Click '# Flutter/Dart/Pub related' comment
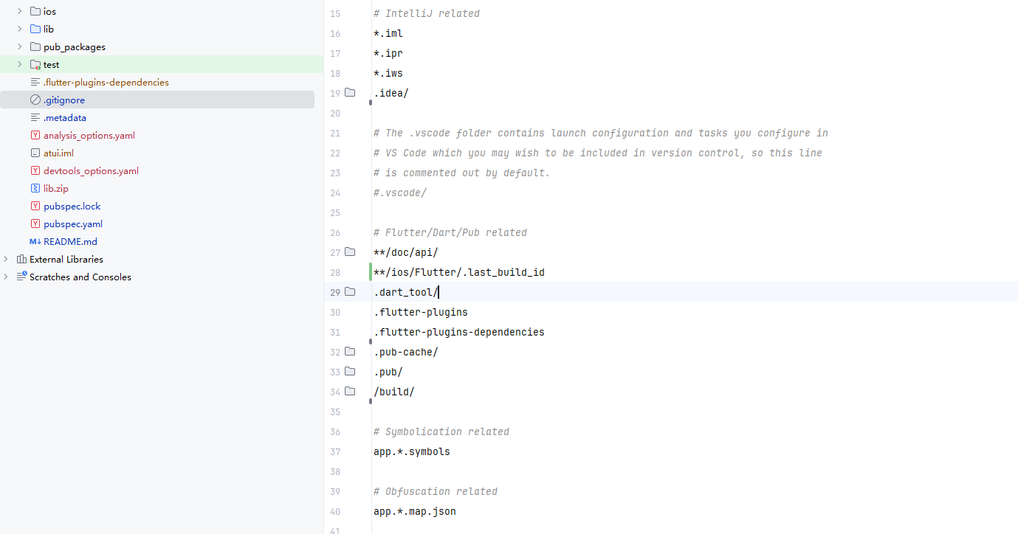 point(450,232)
